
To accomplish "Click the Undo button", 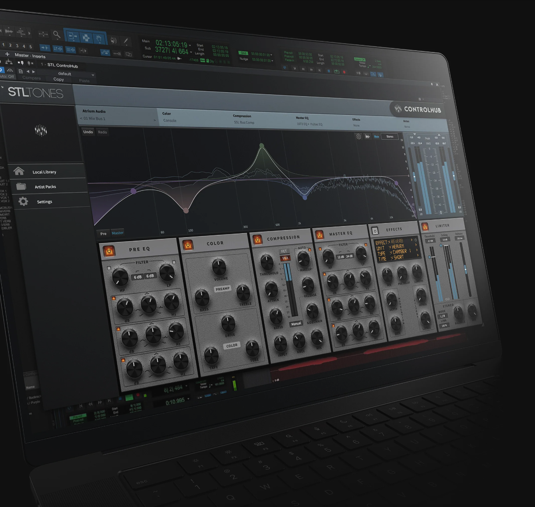I will point(88,132).
